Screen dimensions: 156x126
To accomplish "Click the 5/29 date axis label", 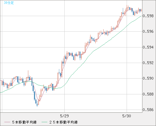I will [x=64, y=116].
